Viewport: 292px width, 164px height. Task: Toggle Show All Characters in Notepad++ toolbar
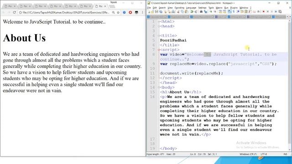click(x=234, y=12)
